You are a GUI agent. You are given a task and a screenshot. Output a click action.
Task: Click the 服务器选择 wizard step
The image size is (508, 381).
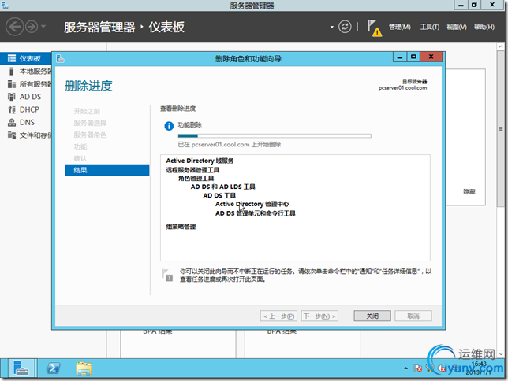[x=90, y=123]
